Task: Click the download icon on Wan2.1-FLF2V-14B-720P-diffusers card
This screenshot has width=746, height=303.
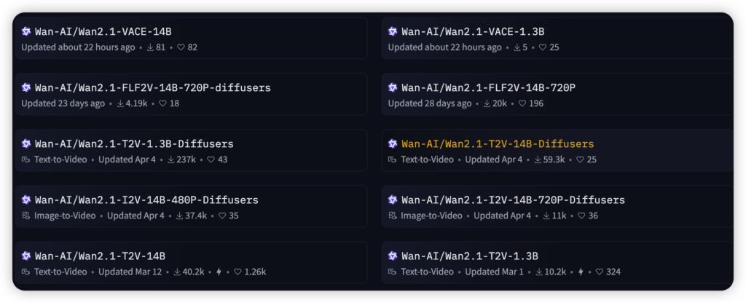Action: click(120, 103)
